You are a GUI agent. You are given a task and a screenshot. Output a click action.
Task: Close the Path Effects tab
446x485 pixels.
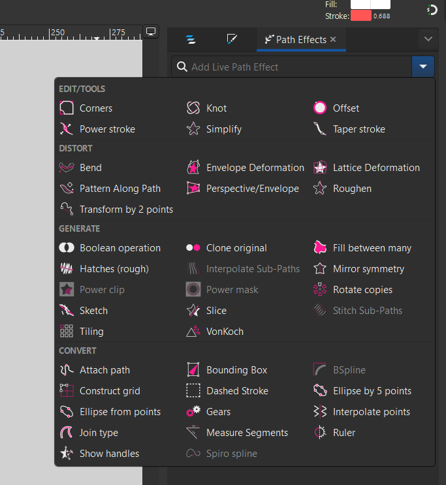point(333,39)
